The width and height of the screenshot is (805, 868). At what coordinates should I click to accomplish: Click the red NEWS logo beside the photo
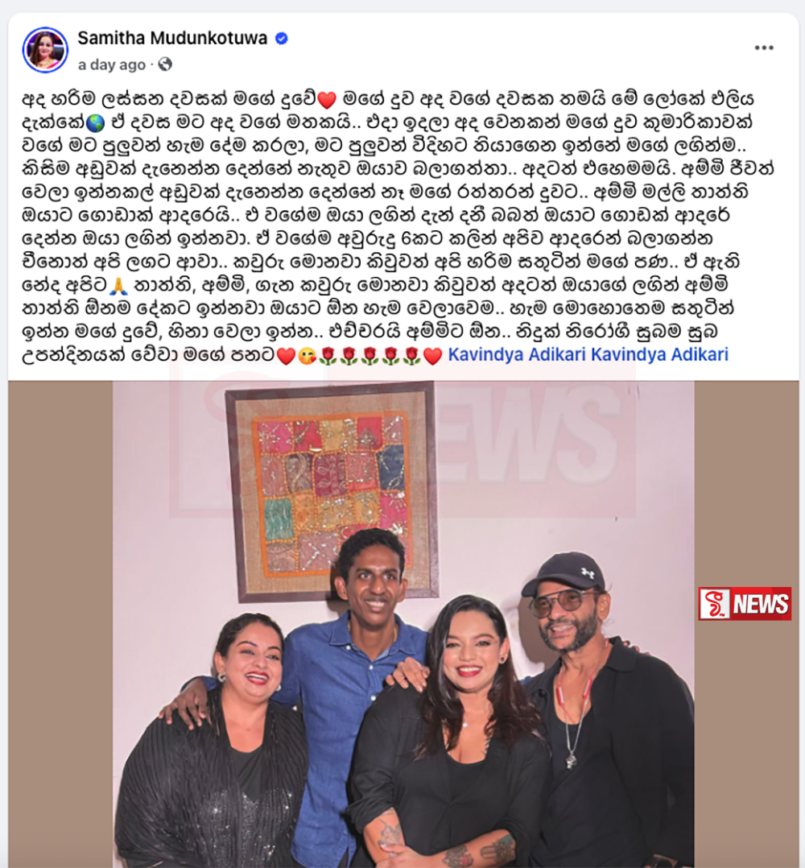coord(745,603)
